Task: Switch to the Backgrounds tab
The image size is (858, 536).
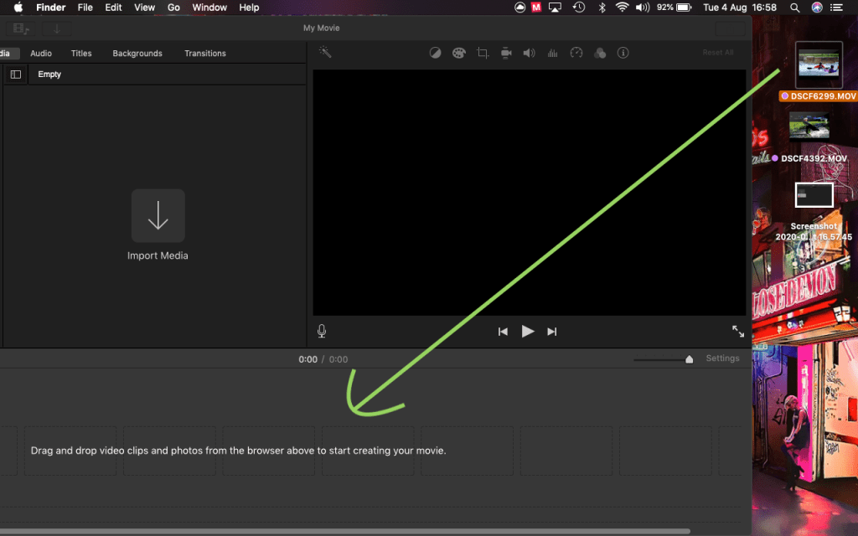Action: tap(137, 54)
